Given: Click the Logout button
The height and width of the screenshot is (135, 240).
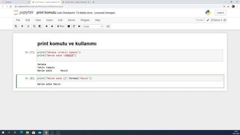Looking at the screenshot, I should pos(220,13).
